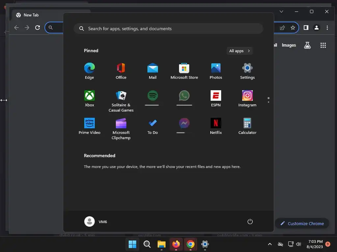This screenshot has width=337, height=252.
Task: Open the Chrome profile avatar menu
Action: [x=317, y=28]
